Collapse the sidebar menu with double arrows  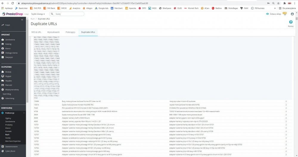[22, 20]
